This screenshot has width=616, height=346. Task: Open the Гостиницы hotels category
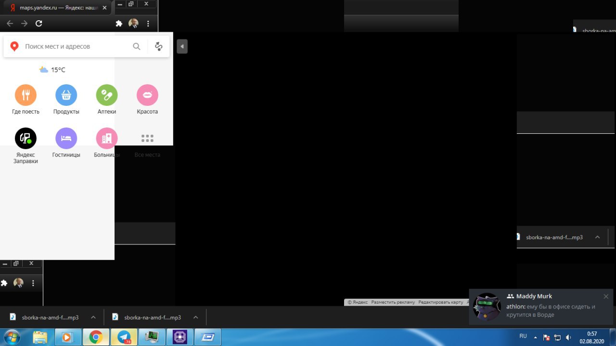(x=66, y=142)
